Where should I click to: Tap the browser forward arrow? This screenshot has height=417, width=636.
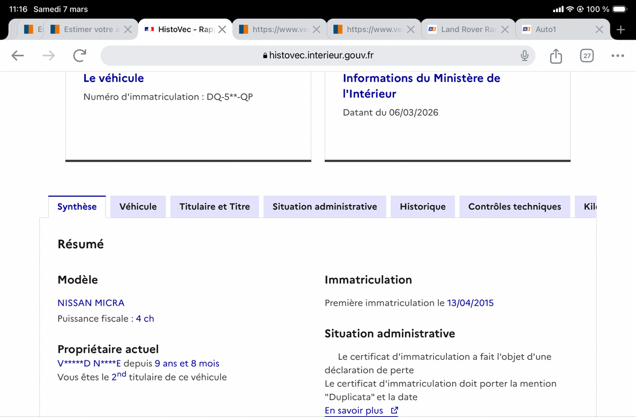point(48,56)
